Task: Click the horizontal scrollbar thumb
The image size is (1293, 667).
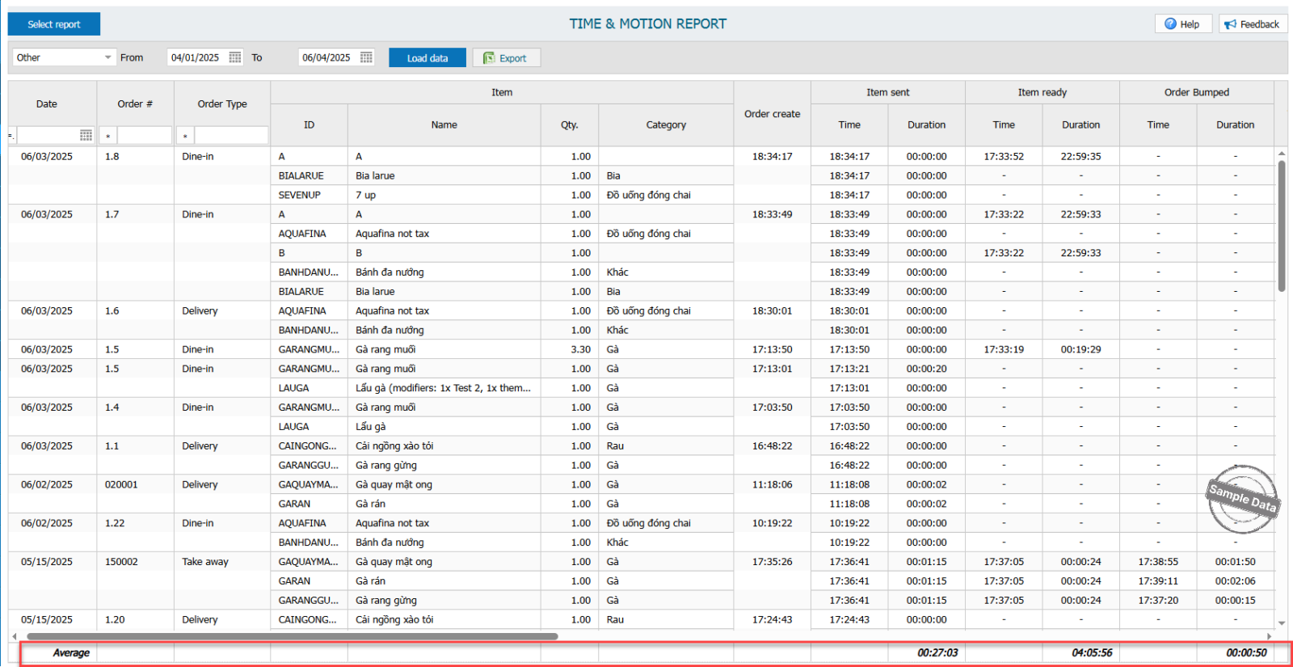Action: click(x=291, y=636)
